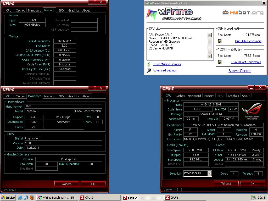
Task: Open Graphics tab in Mainboard window
Action: click(74, 96)
